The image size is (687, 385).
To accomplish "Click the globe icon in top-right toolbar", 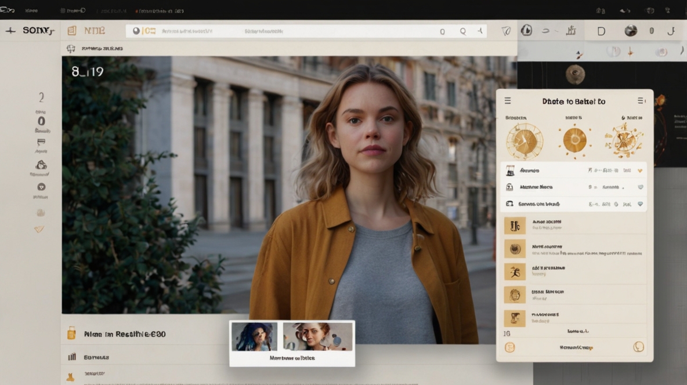I will point(630,31).
